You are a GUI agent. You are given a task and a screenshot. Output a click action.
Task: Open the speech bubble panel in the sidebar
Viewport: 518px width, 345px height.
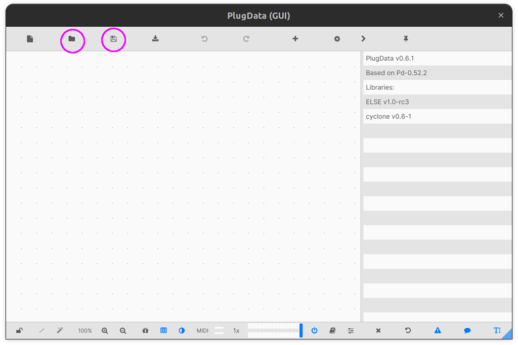[x=467, y=330]
